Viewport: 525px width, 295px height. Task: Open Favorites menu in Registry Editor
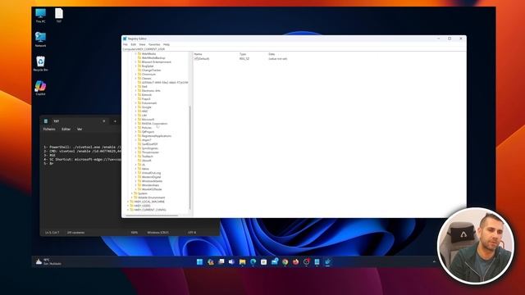tap(154, 44)
